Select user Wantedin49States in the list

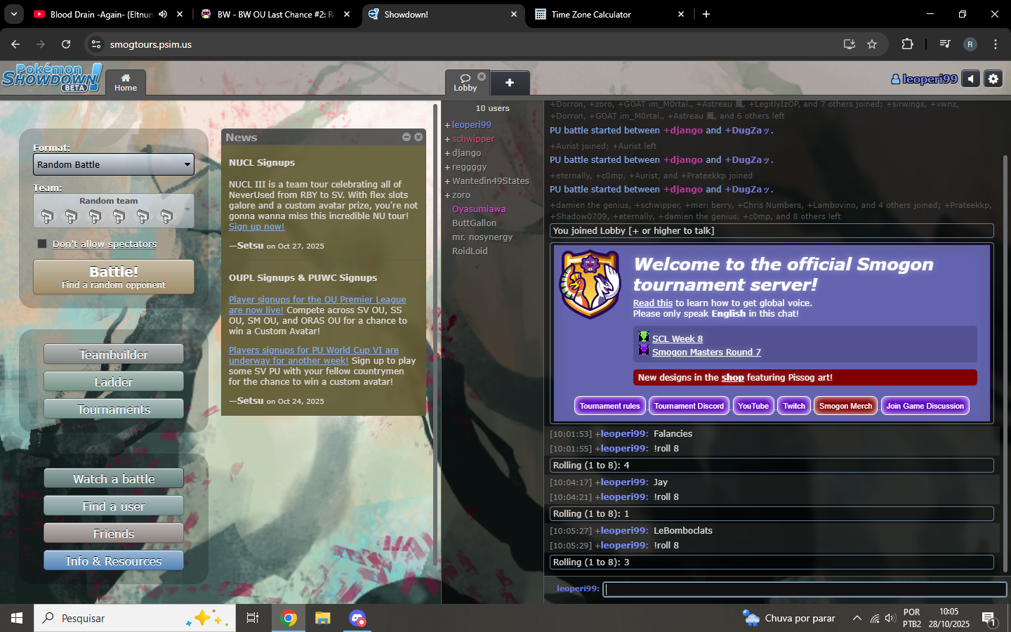[491, 180]
